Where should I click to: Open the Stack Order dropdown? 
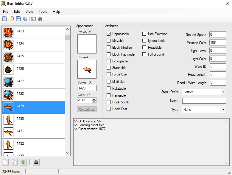[204, 92]
